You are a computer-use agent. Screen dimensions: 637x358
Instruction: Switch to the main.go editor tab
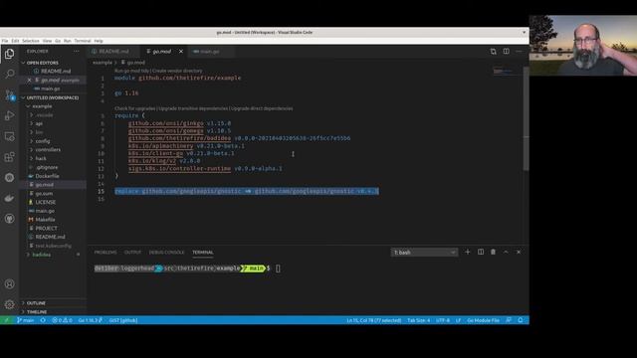click(210, 52)
